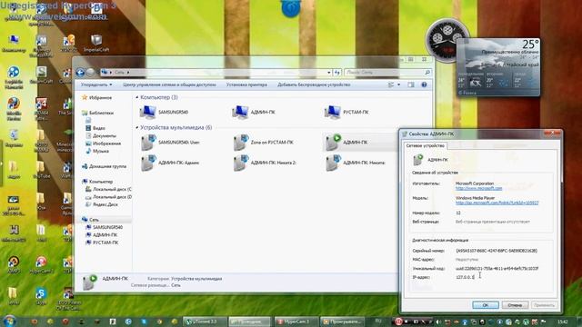The image size is (582, 327).
Task: Collapse the Компьютер (3) group
Action: tap(137, 97)
